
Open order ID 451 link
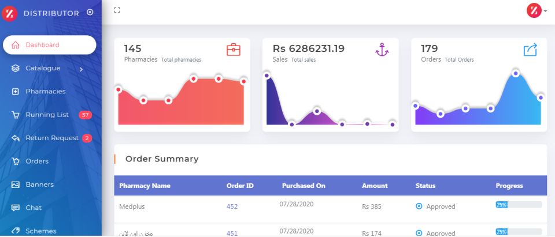[x=232, y=233]
